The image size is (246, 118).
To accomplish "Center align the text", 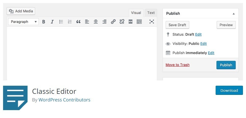I will click(96, 22).
